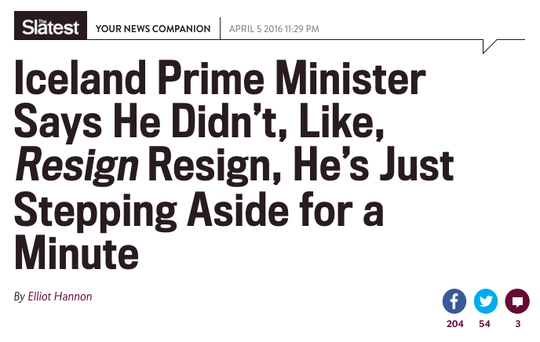Screen dimensions: 540x342
Task: Click the notch in the header divider line
Action: [x=490, y=45]
